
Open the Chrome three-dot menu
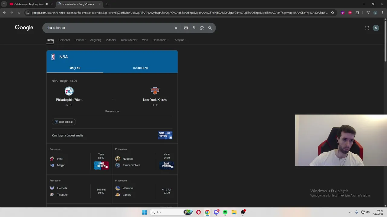(x=382, y=13)
